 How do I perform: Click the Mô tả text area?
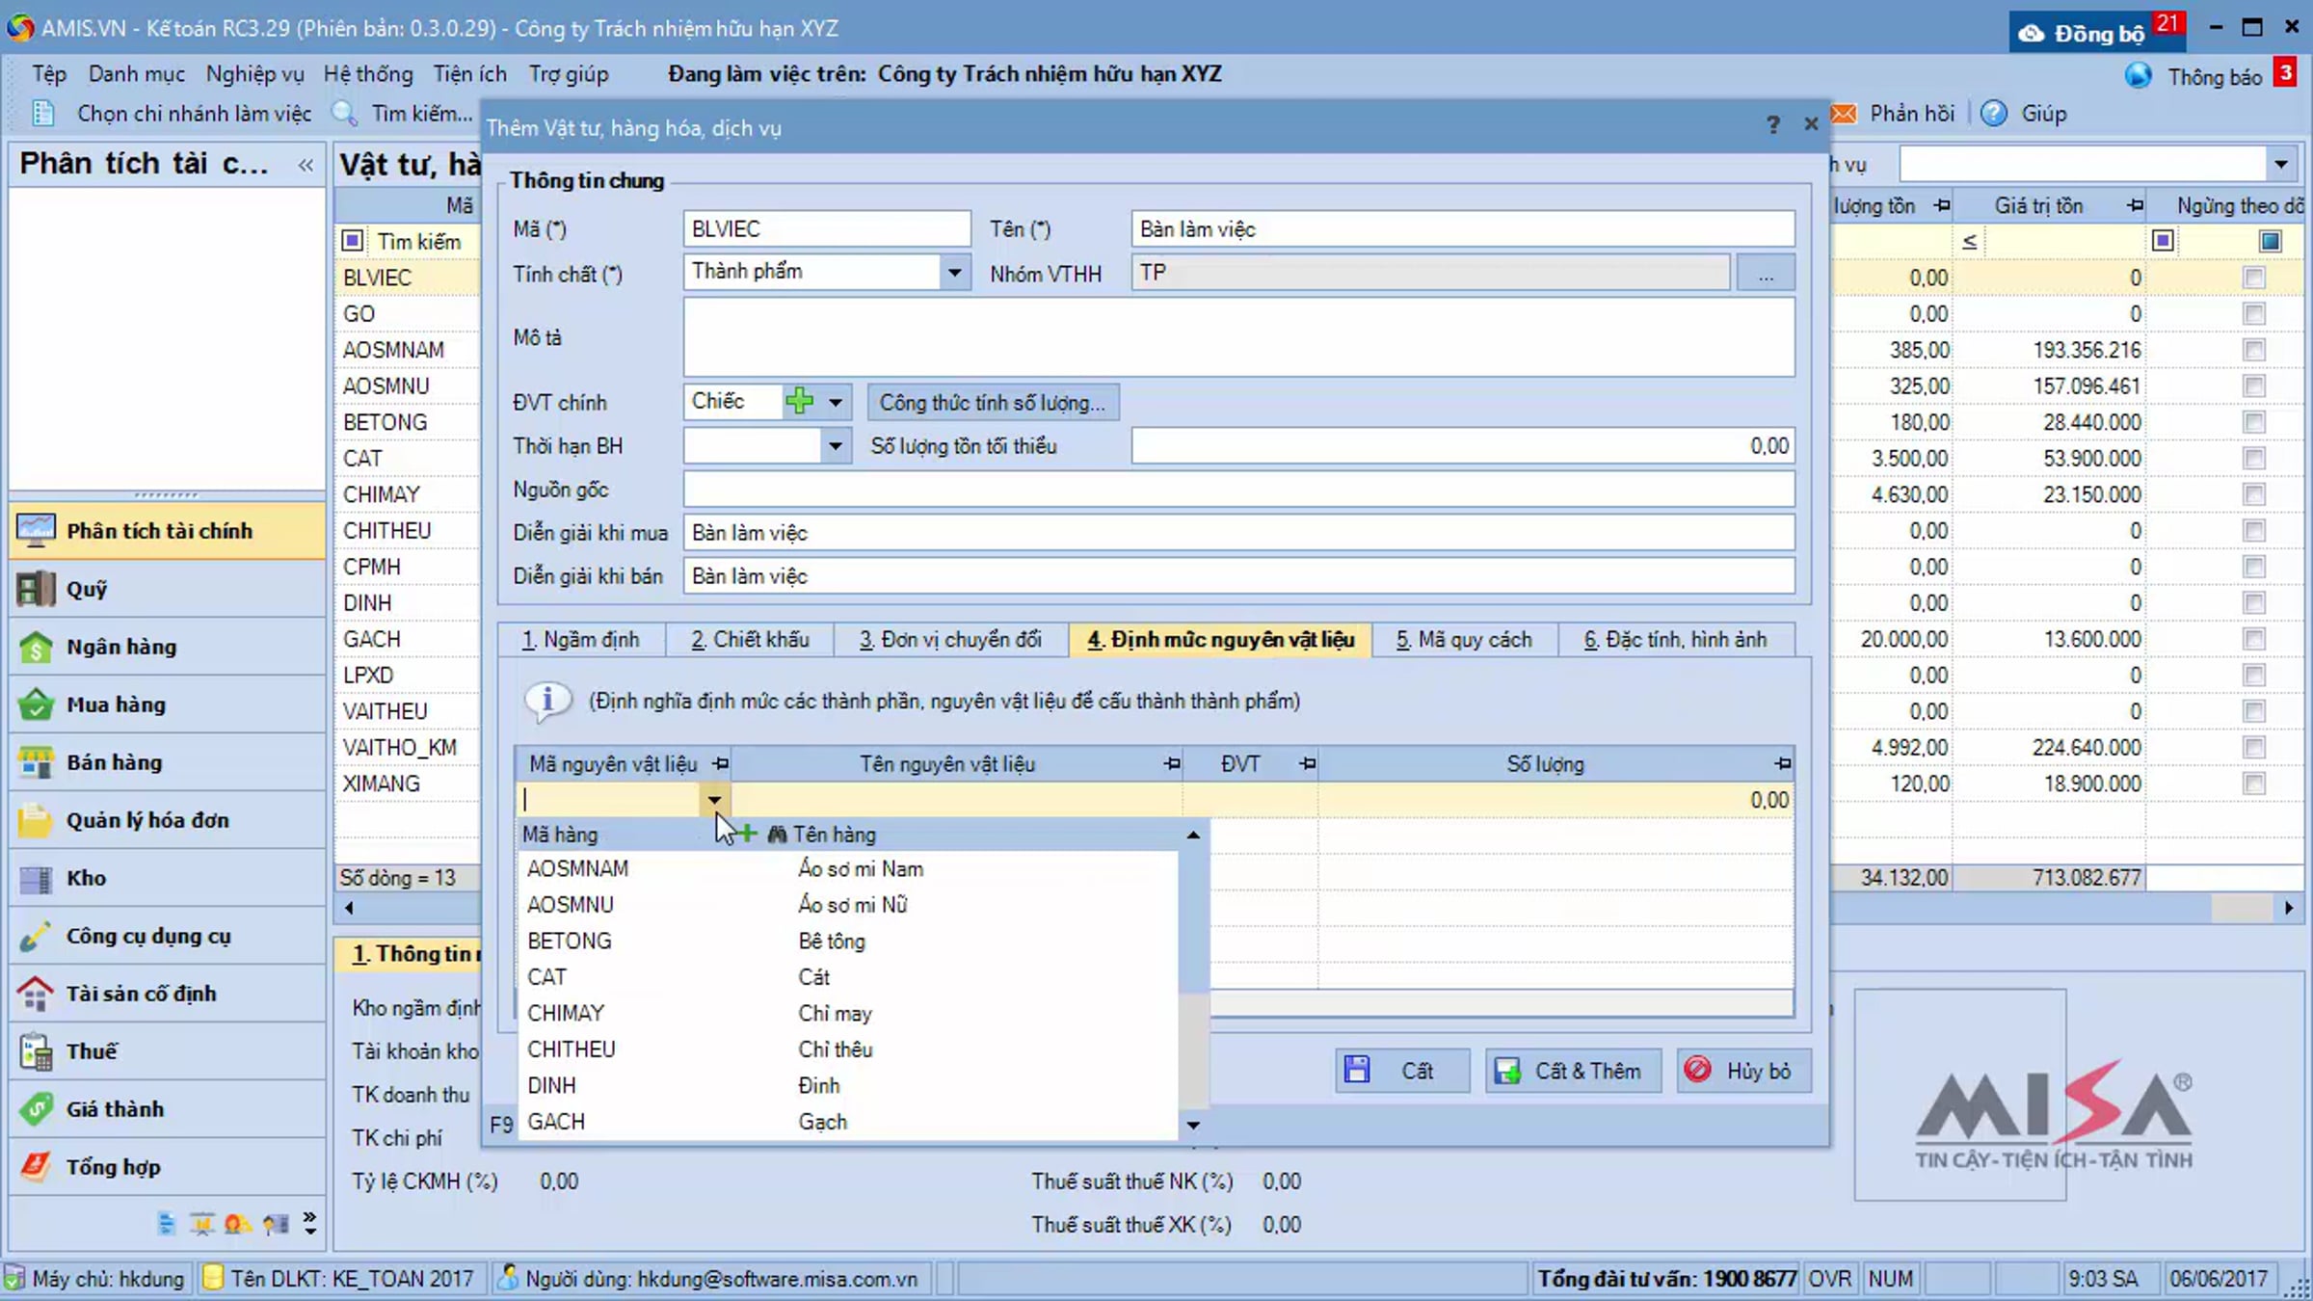coord(1238,337)
